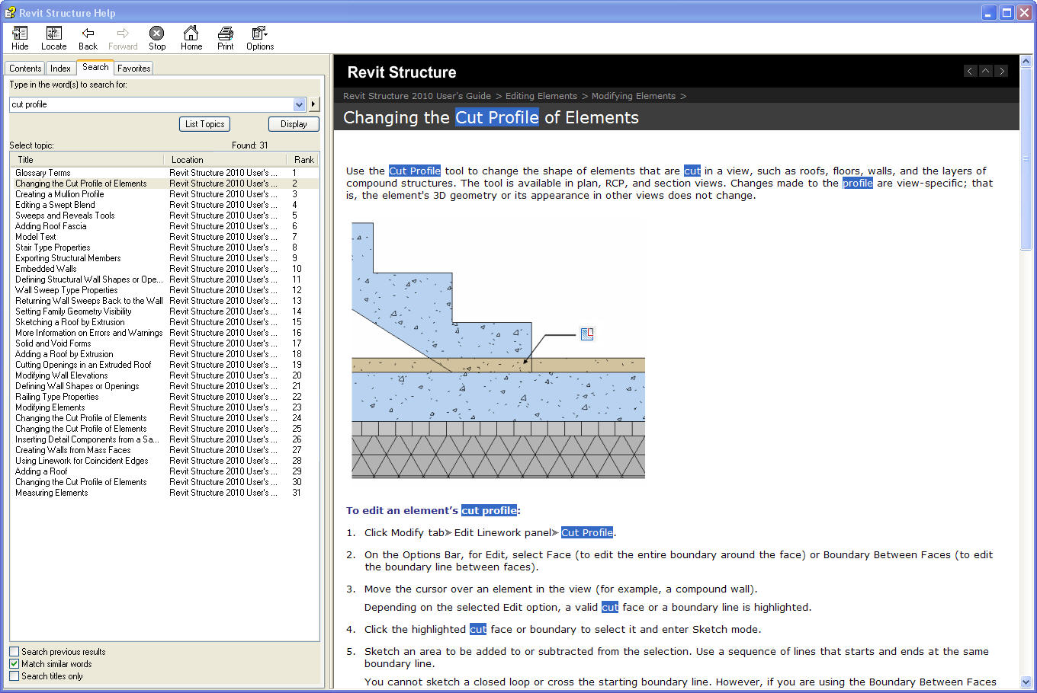Click the List Topics button
The width and height of the screenshot is (1037, 693).
pos(205,124)
